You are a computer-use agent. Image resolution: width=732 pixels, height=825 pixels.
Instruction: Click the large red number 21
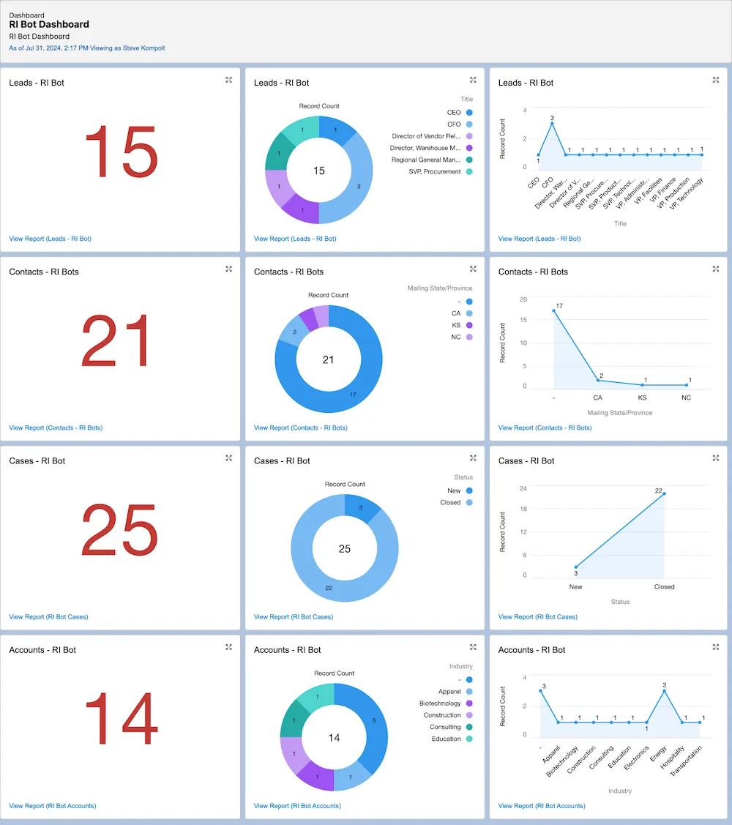tap(116, 341)
